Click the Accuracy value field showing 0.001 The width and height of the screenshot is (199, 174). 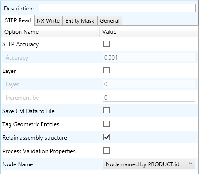tap(149, 57)
